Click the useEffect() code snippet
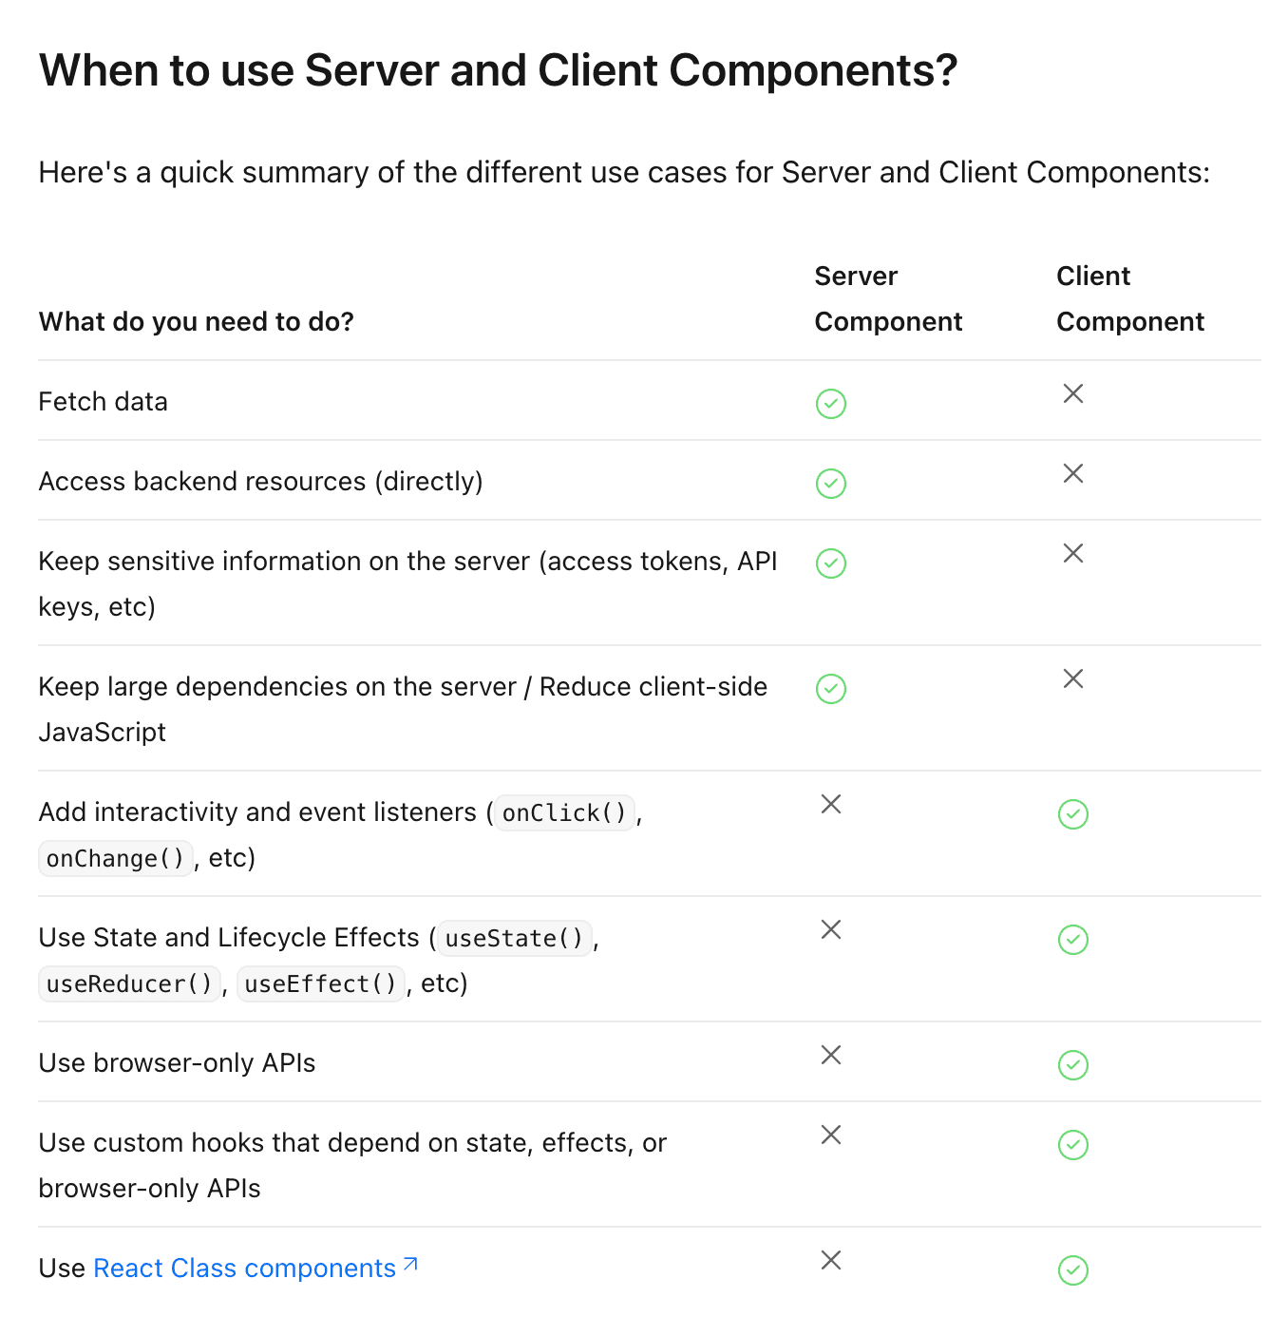 320,984
